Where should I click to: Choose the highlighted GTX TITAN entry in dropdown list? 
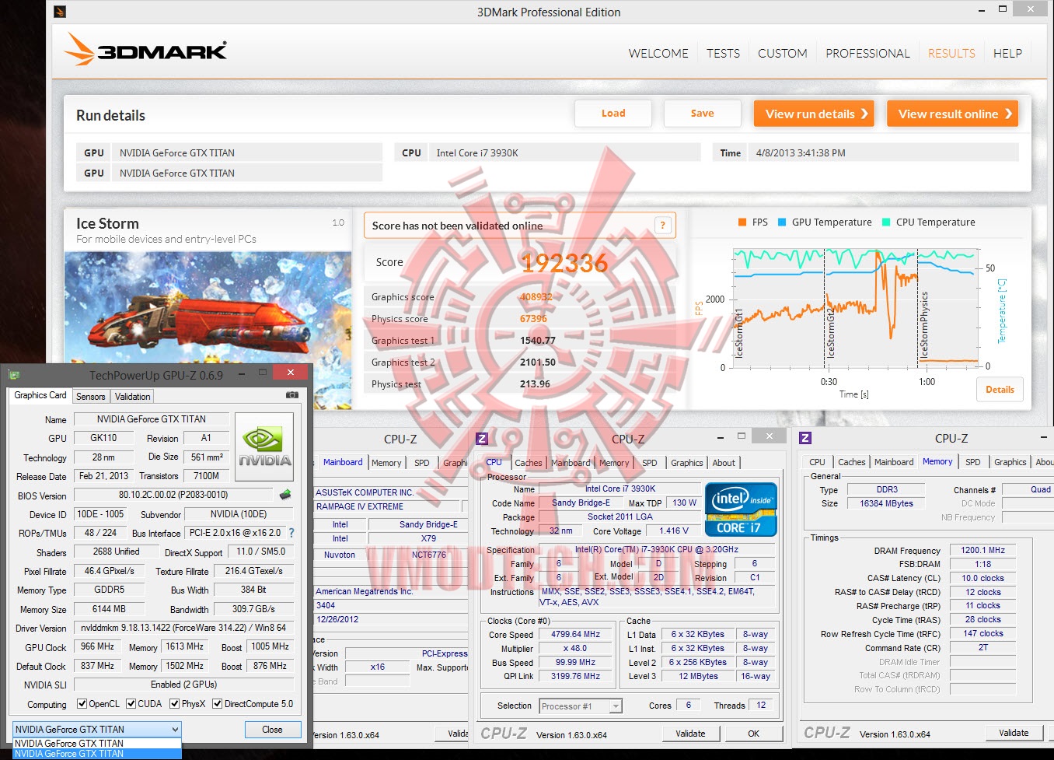point(97,754)
